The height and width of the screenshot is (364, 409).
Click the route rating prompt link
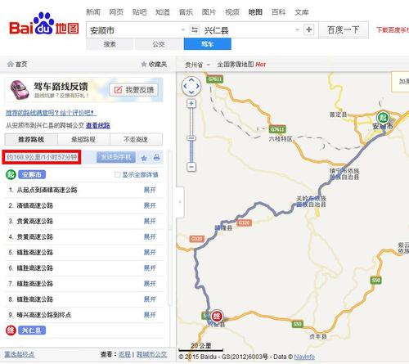(x=51, y=113)
